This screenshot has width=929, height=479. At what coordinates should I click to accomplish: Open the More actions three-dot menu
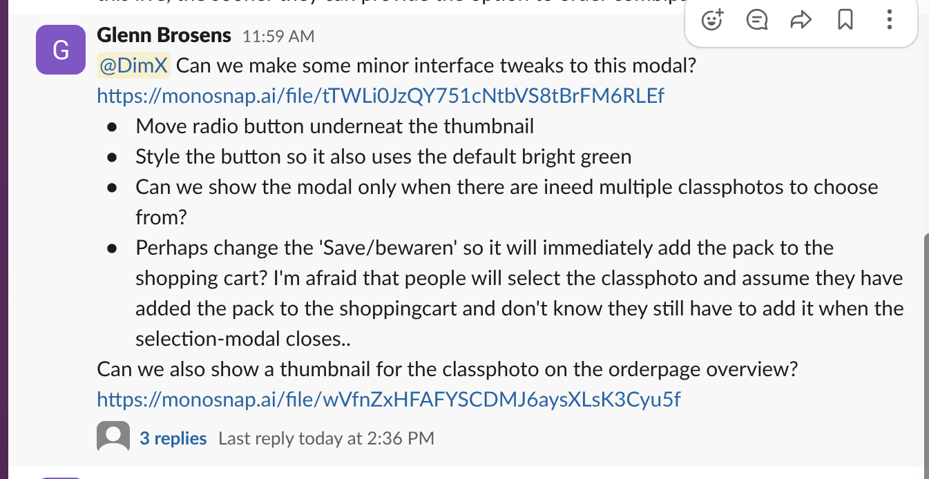click(889, 20)
